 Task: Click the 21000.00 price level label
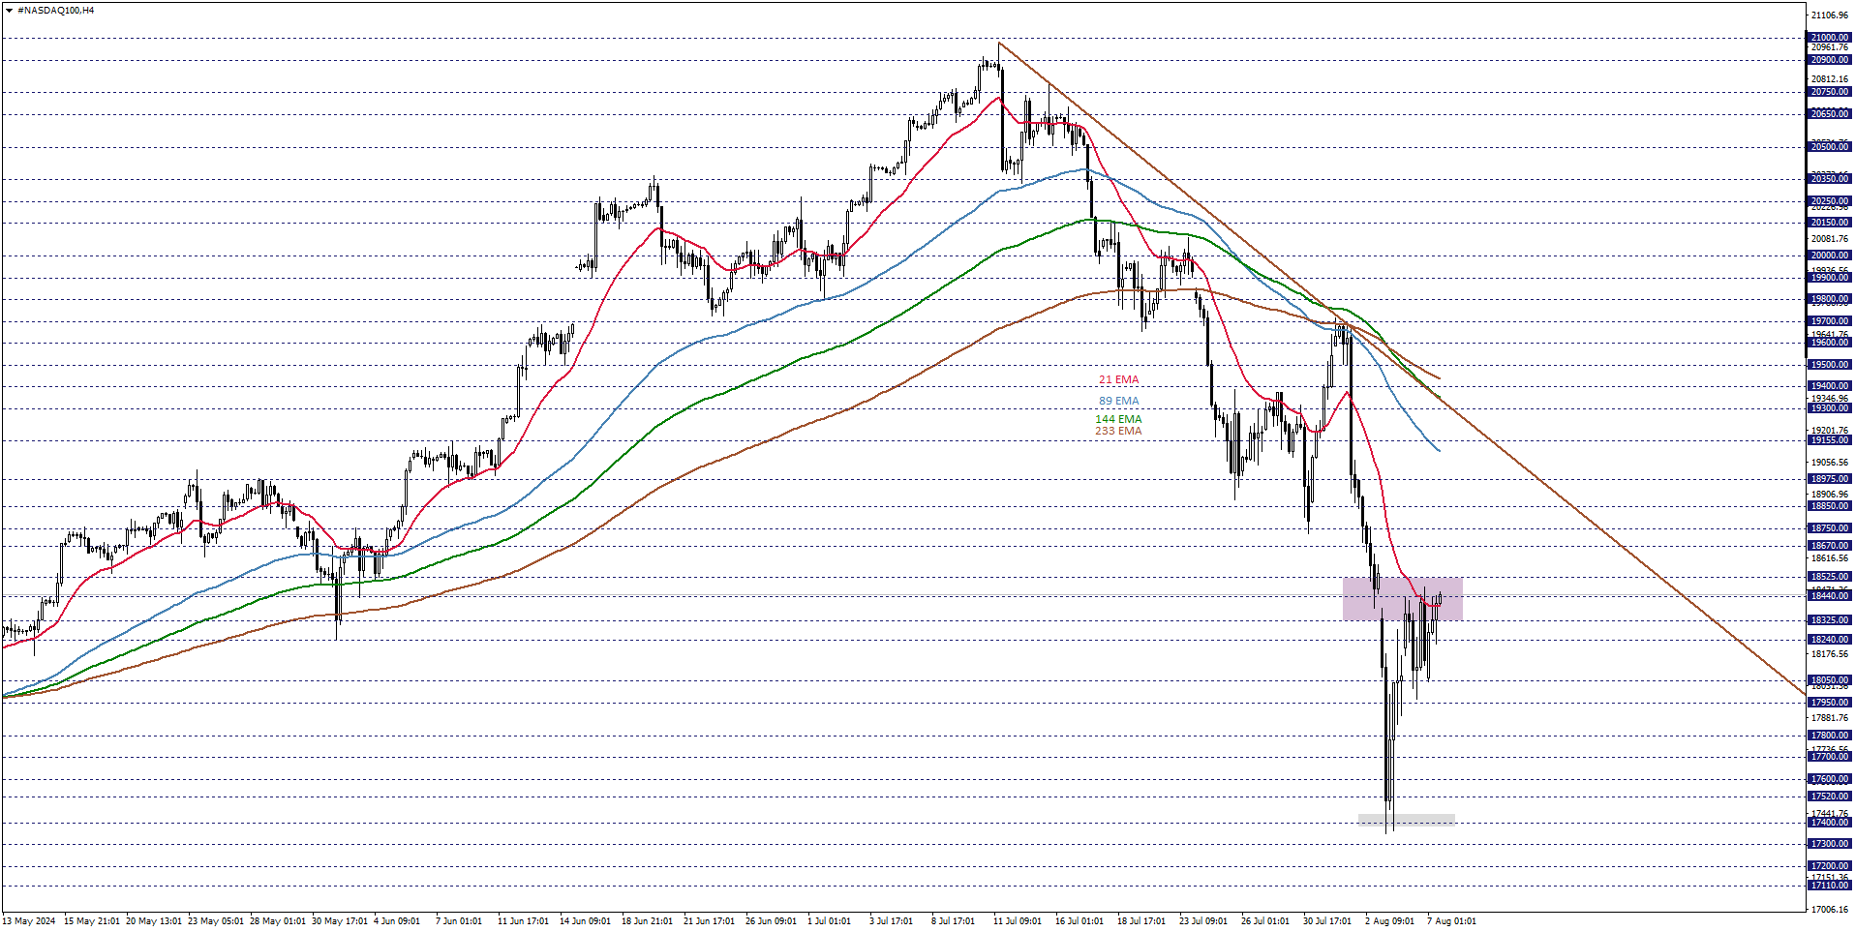point(1830,38)
